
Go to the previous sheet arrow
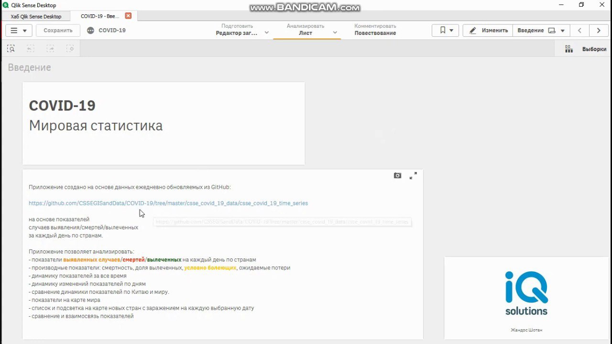579,30
